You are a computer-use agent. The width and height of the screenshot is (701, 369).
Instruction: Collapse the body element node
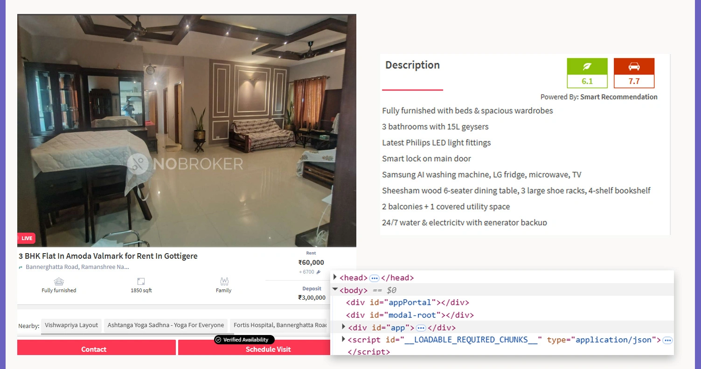[x=335, y=289]
